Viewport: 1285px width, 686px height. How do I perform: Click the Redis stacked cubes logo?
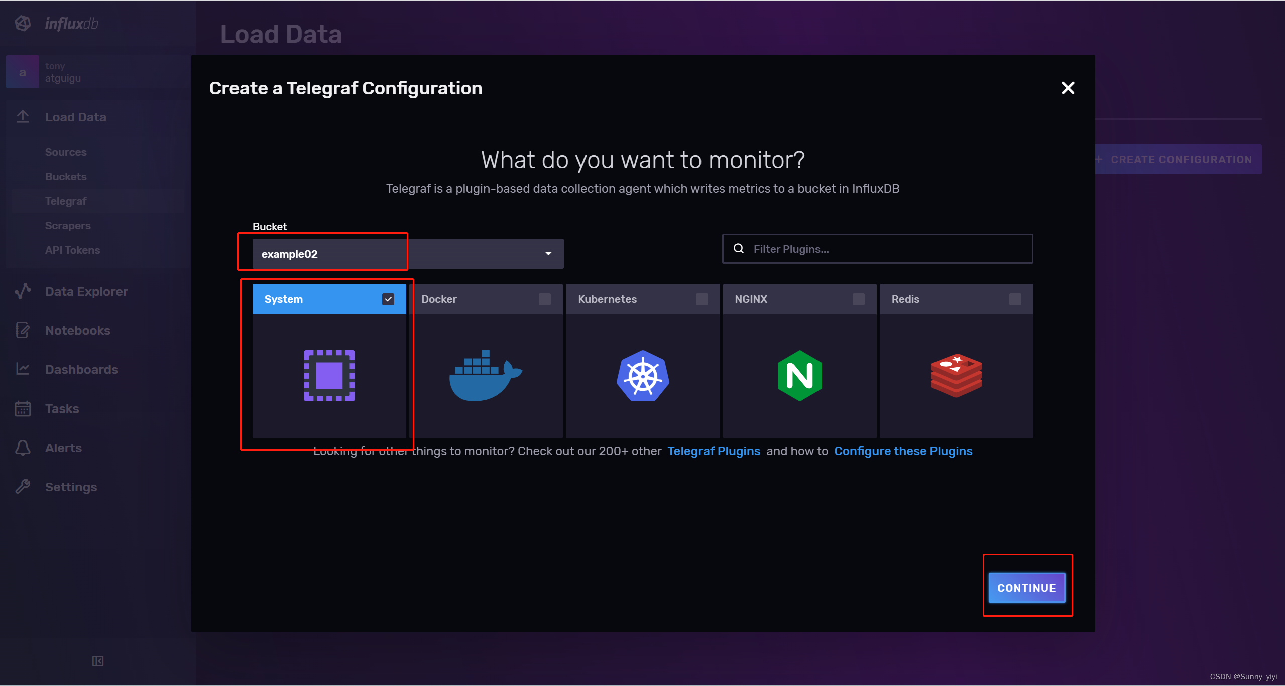[957, 376]
